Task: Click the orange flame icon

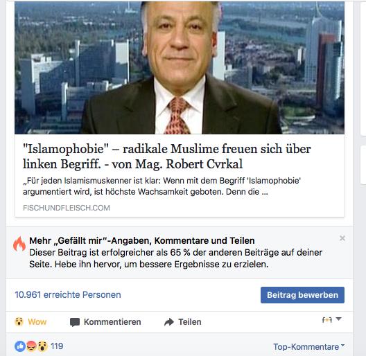Action: tap(19, 244)
